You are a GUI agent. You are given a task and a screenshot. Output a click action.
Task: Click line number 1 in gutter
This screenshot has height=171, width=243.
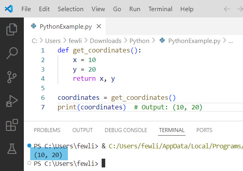point(43,51)
